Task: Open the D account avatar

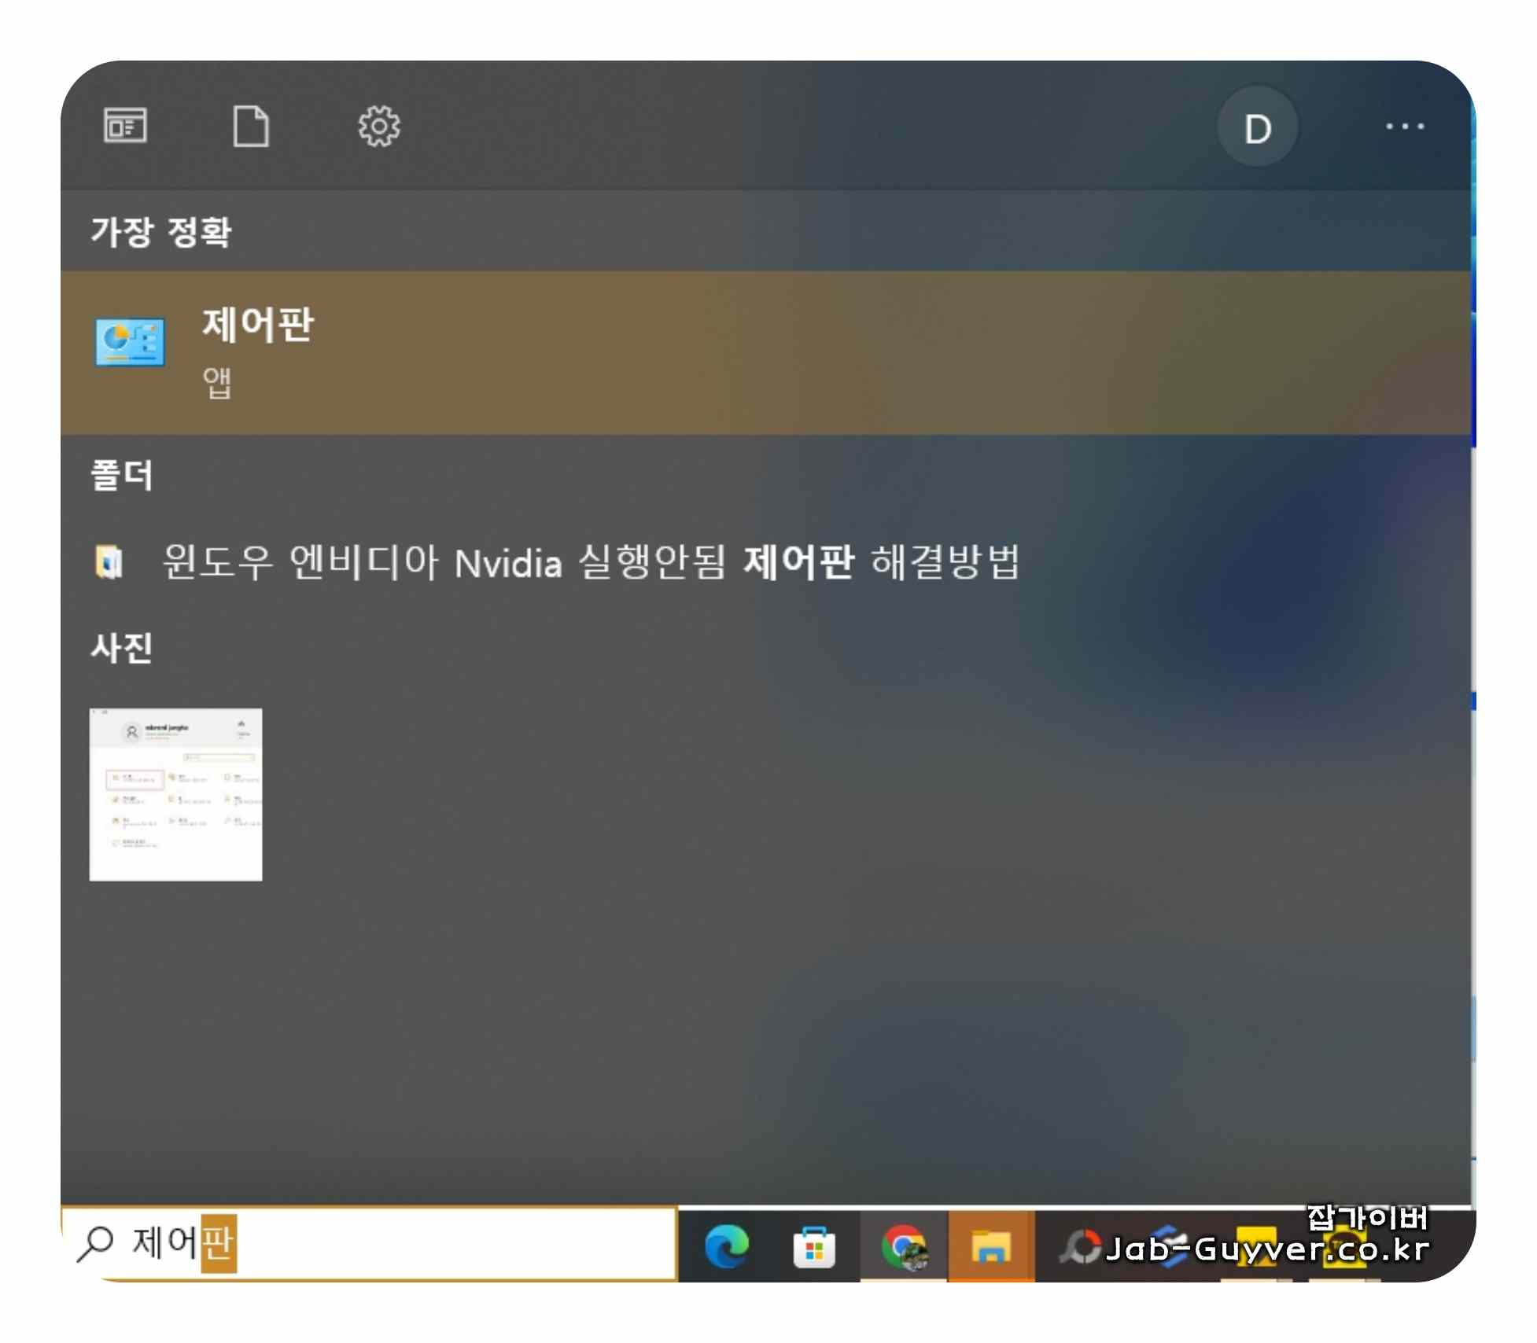Action: (1257, 127)
